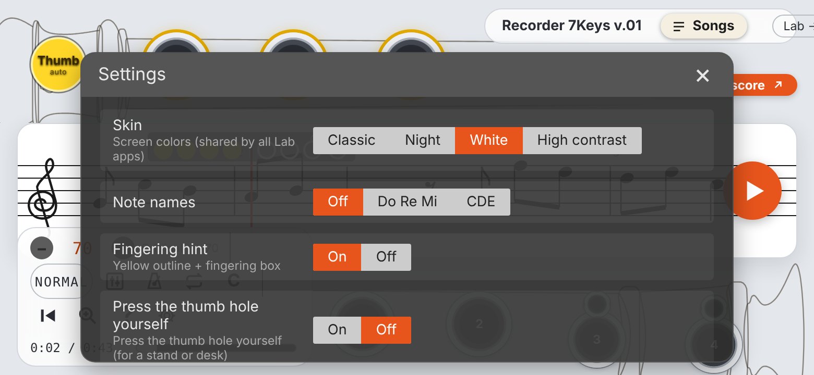Click the Fingering hint label
The width and height of the screenshot is (814, 375).
[x=160, y=249]
